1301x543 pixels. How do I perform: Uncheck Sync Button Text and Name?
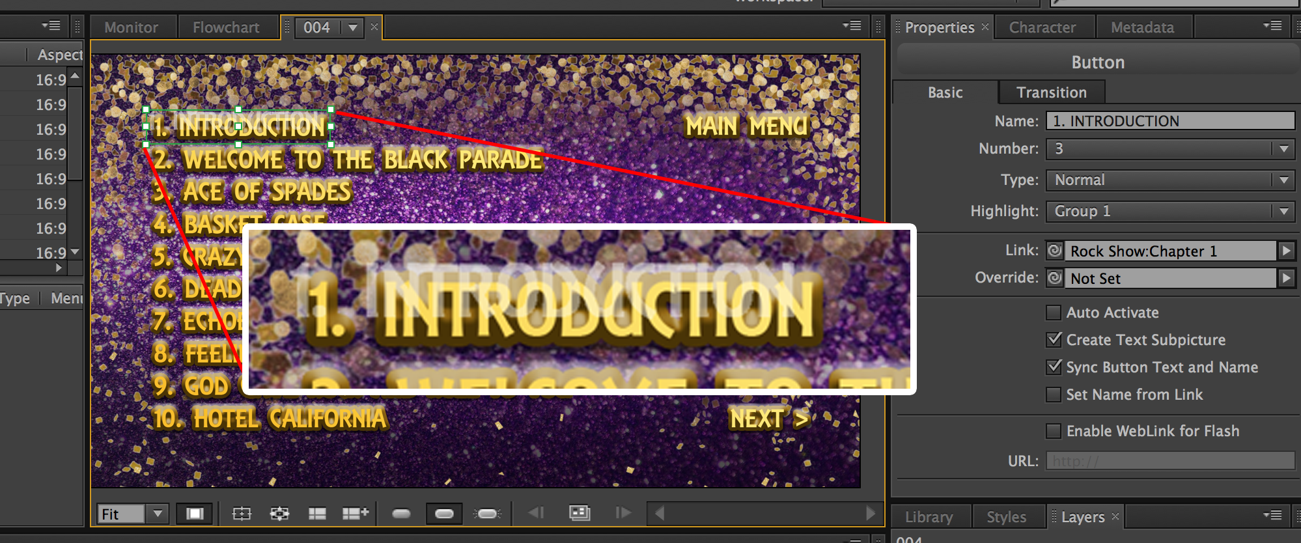click(x=1053, y=367)
